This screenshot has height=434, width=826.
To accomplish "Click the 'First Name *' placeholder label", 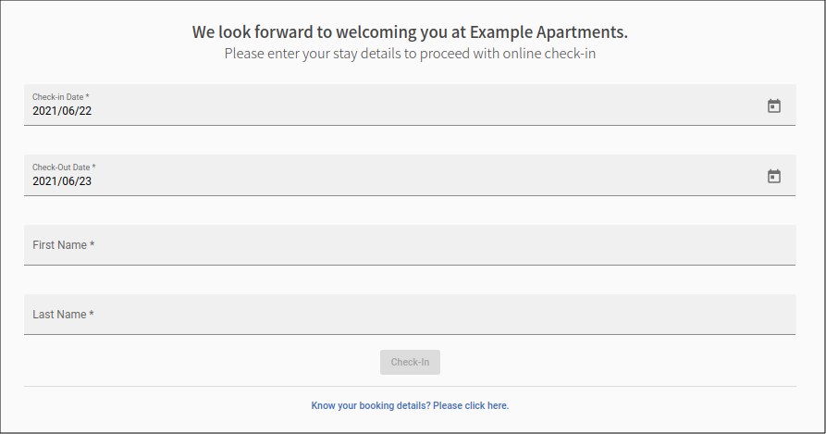I will pos(63,245).
